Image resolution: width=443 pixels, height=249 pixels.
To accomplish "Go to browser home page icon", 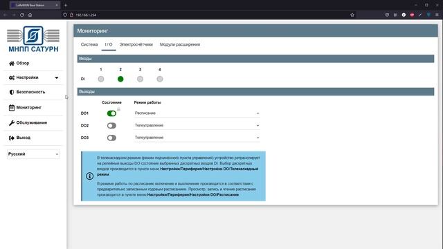I will pyautogui.click(x=30, y=15).
